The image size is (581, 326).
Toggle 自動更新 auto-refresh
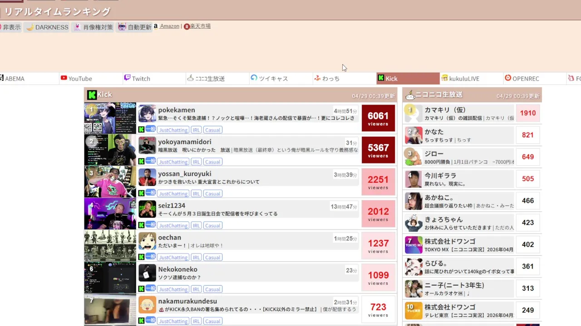click(x=135, y=27)
